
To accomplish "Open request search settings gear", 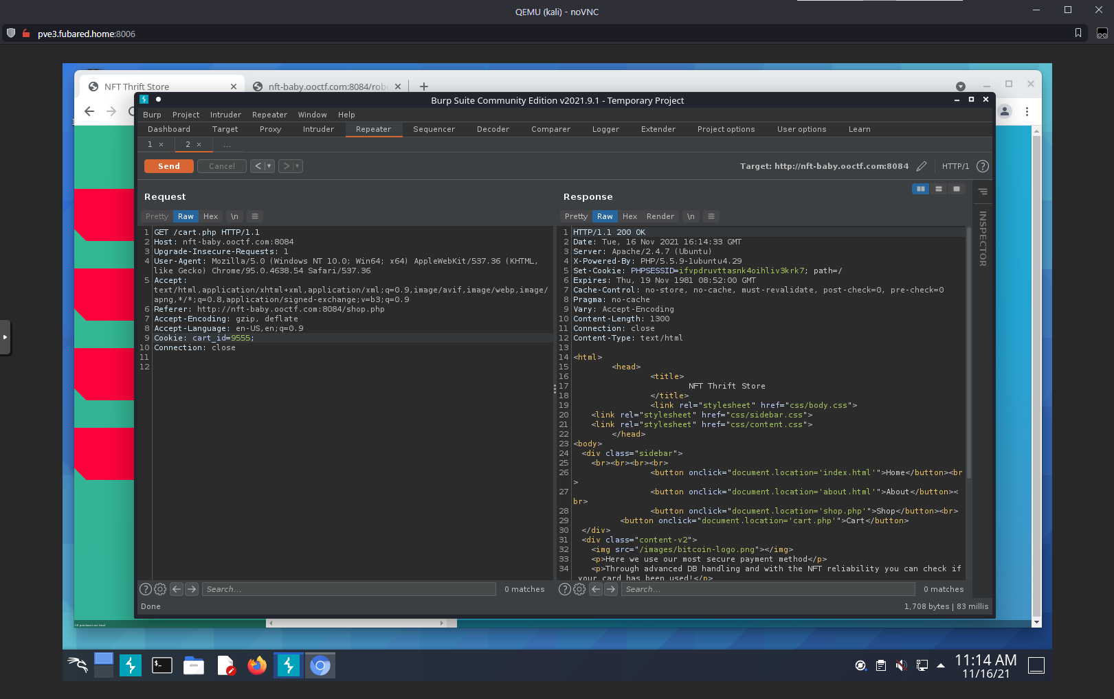I will pos(160,589).
